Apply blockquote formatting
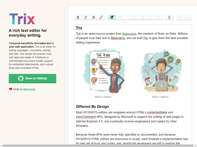Image resolution: width=197 pixels, height=147 pixels. pos(120,17)
